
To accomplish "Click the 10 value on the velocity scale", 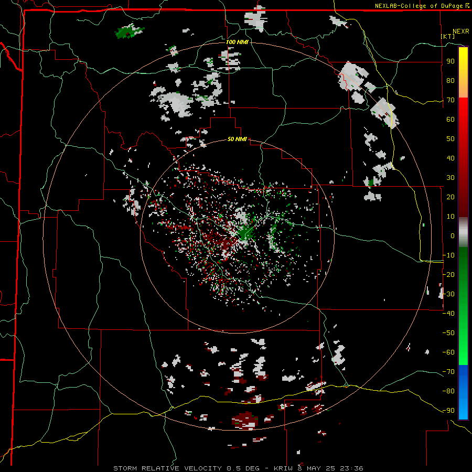I will 450,217.
